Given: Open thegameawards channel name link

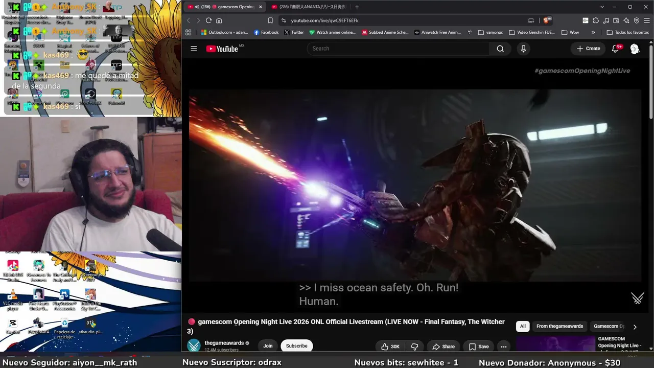Looking at the screenshot, I should (x=224, y=343).
